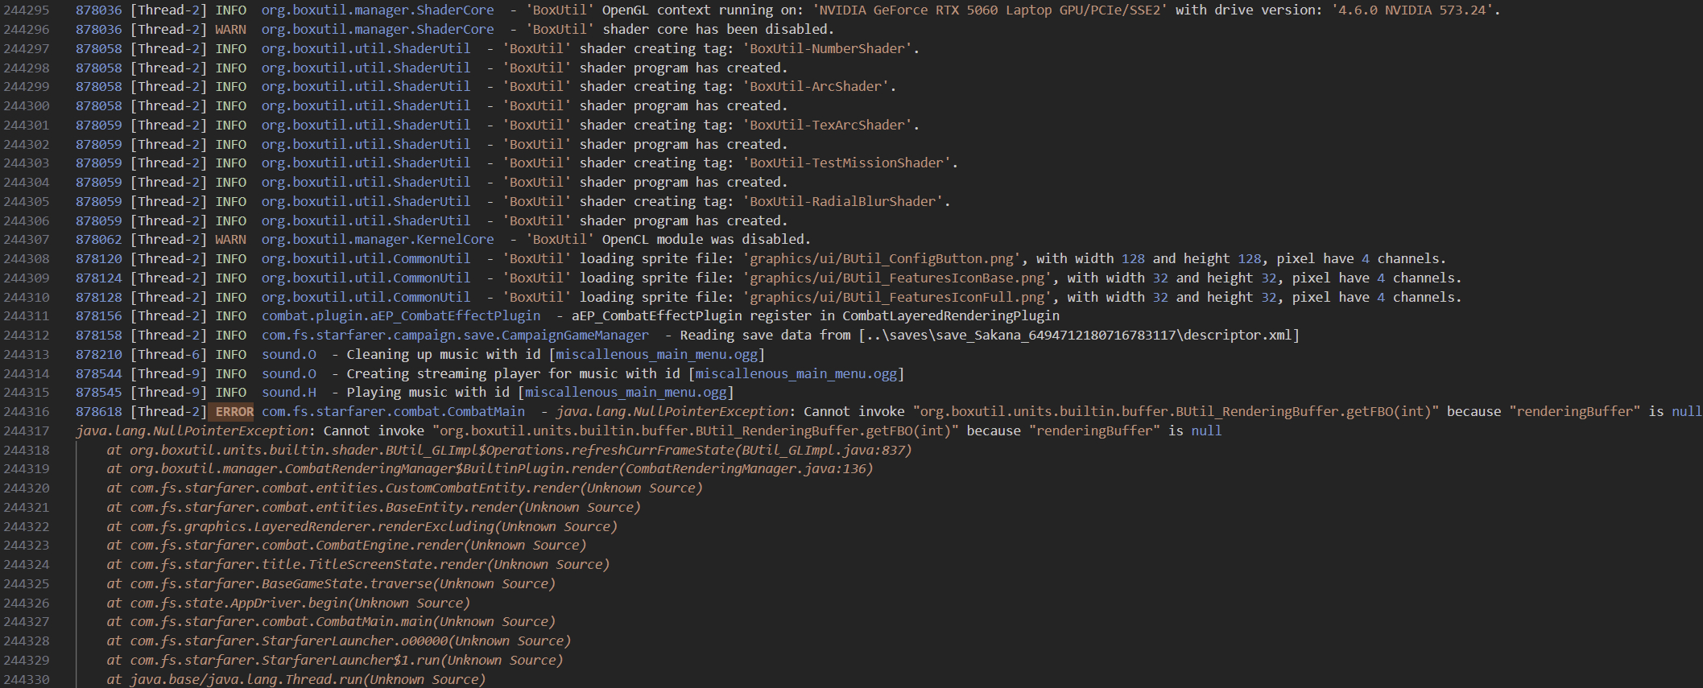1703x688 pixels.
Task: Click line number 244316 in the gutter
Action: [27, 412]
